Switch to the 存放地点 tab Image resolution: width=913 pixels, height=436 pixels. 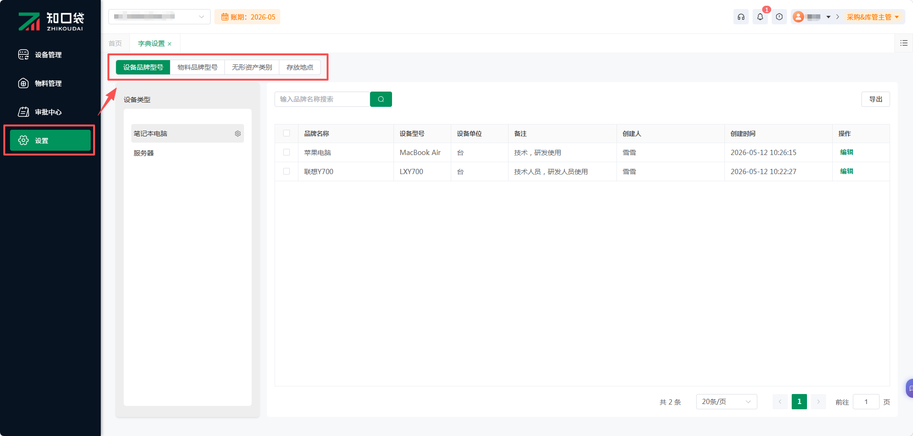pos(300,67)
